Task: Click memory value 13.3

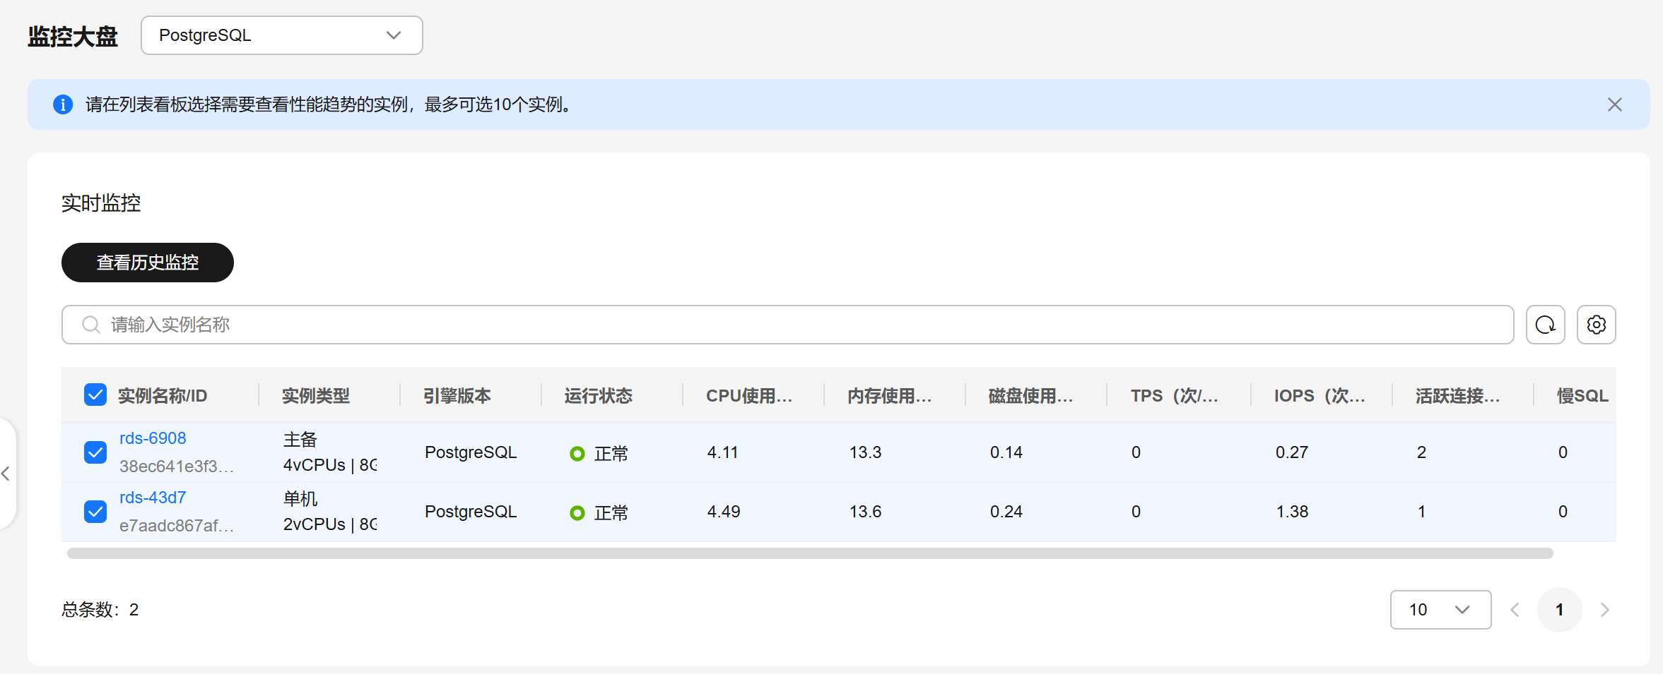Action: tap(865, 452)
